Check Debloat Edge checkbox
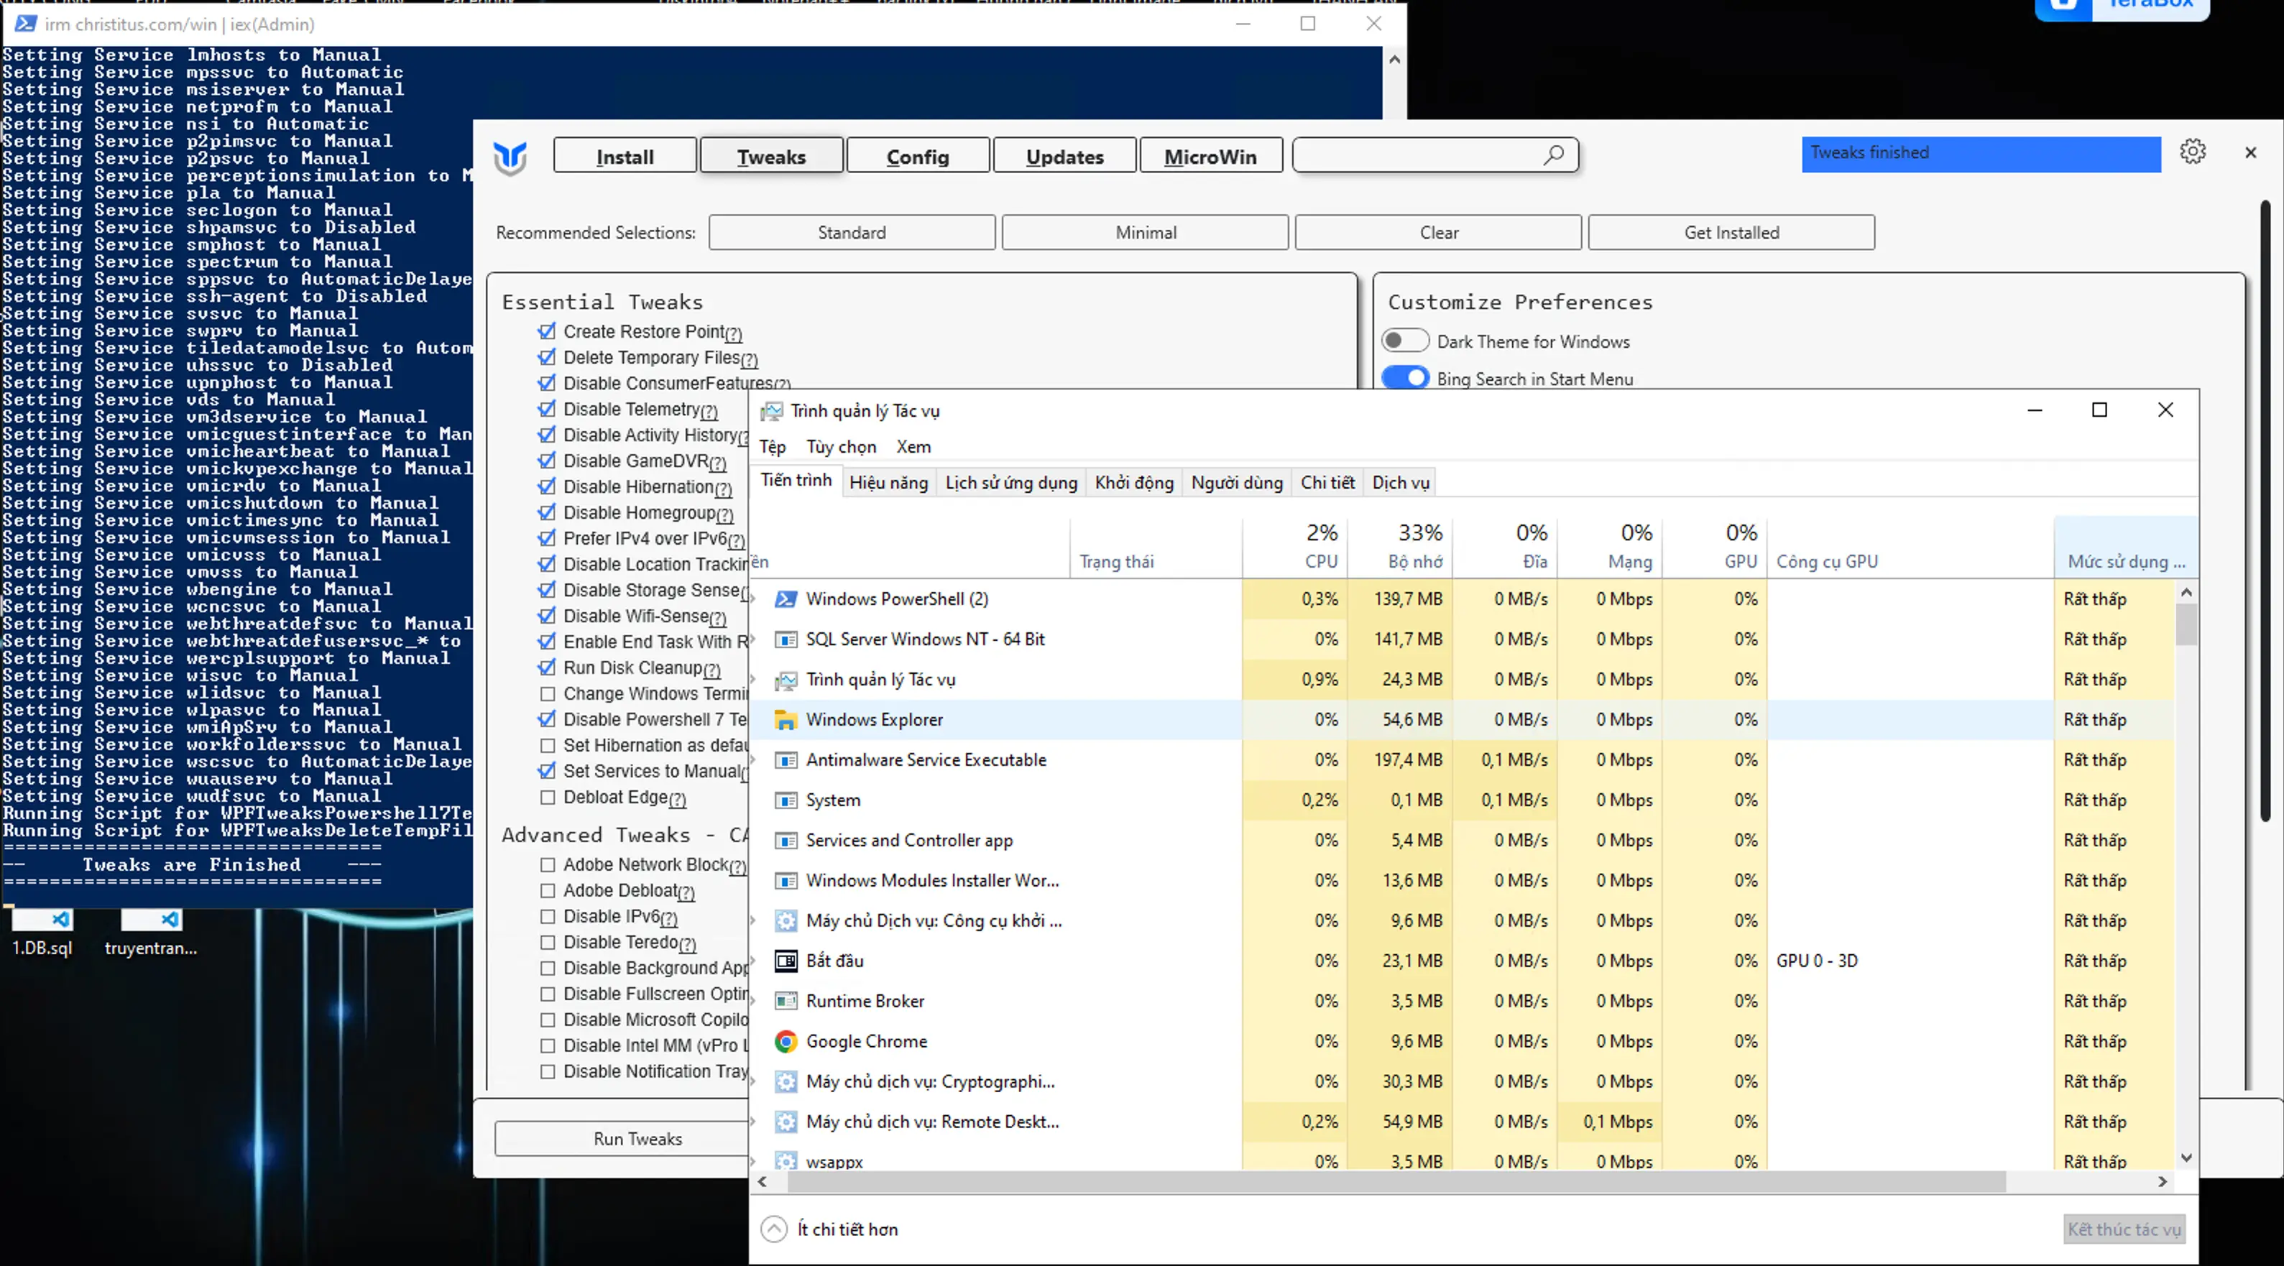Screen dimensions: 2284x1266 [x=547, y=797]
